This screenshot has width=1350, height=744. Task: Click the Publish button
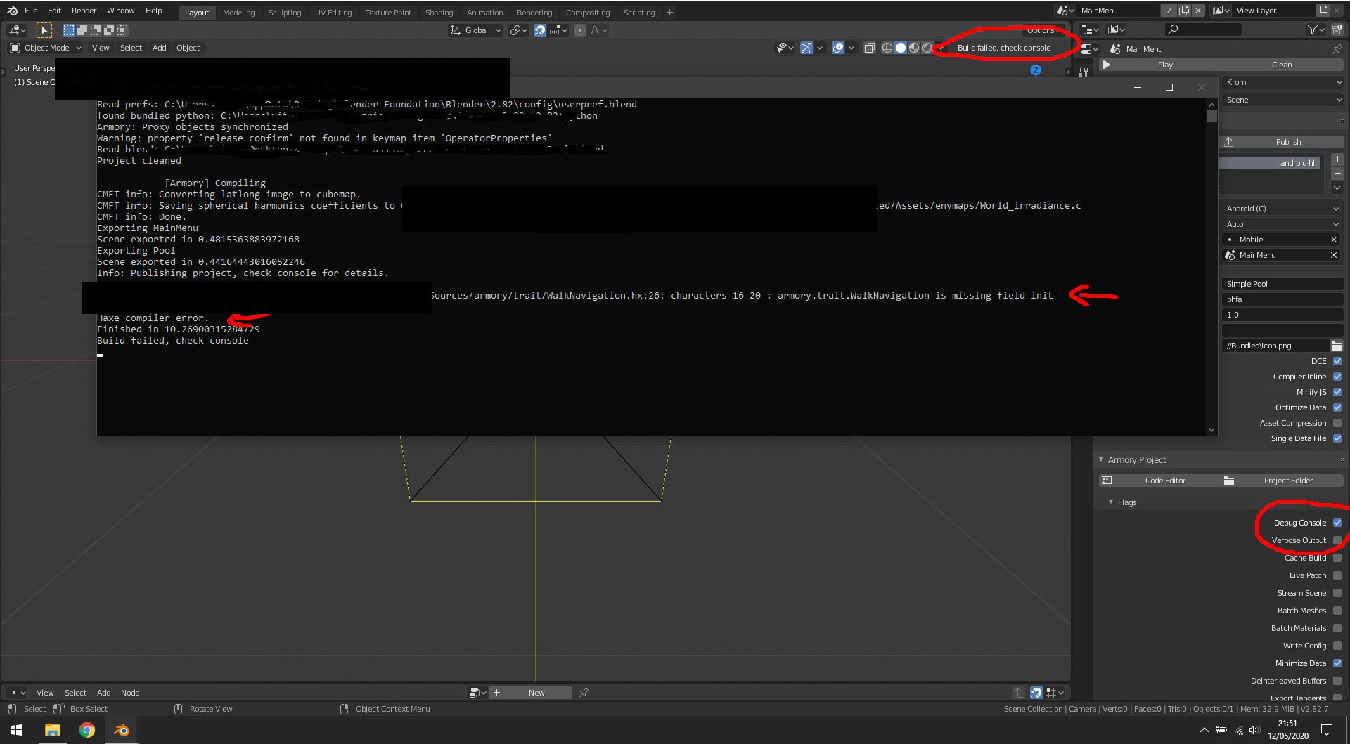pos(1282,142)
